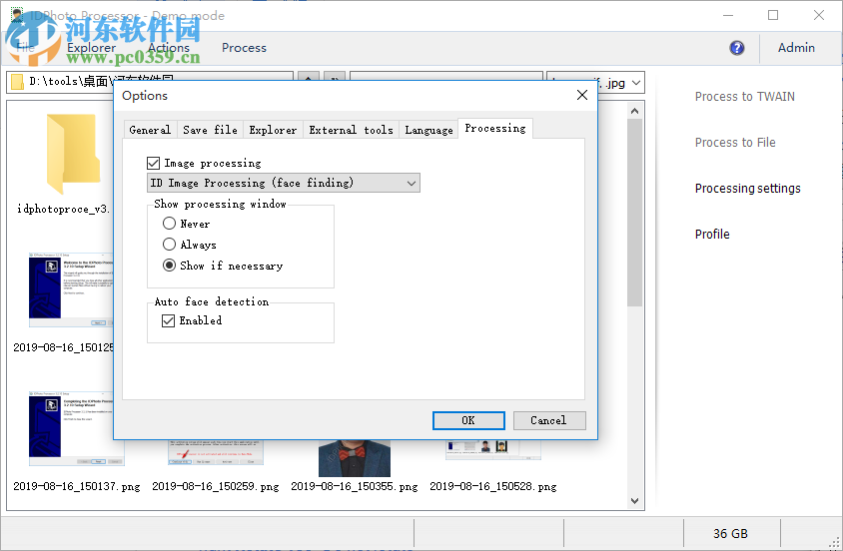Confirm the Options dialog with OK
The height and width of the screenshot is (551, 843).
[468, 420]
